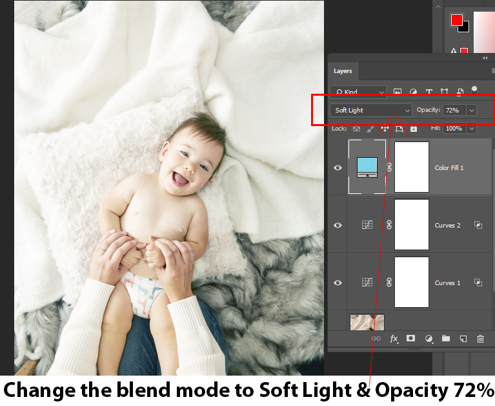Click the link layers icon
495x406 pixels.
(376, 339)
